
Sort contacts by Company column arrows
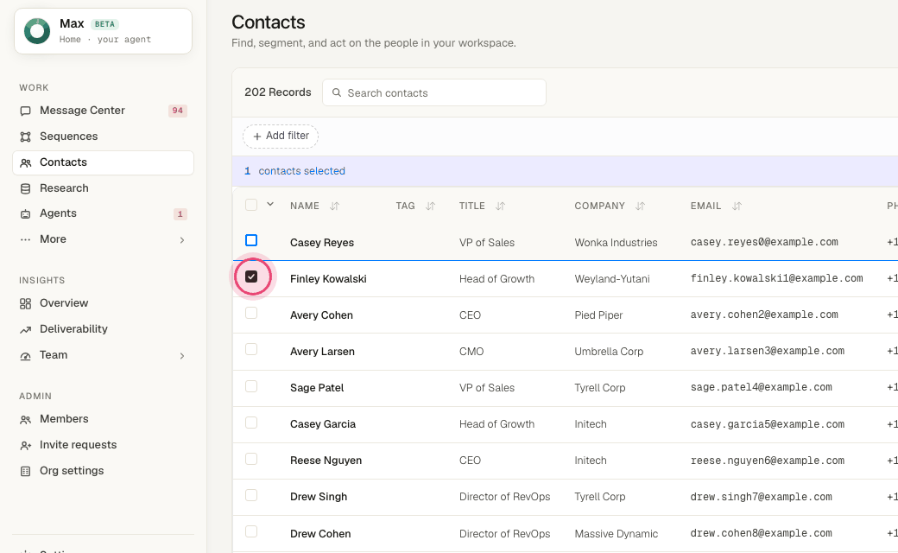[x=641, y=206]
